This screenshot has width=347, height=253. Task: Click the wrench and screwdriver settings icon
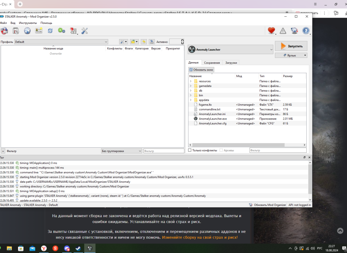pyautogui.click(x=84, y=31)
